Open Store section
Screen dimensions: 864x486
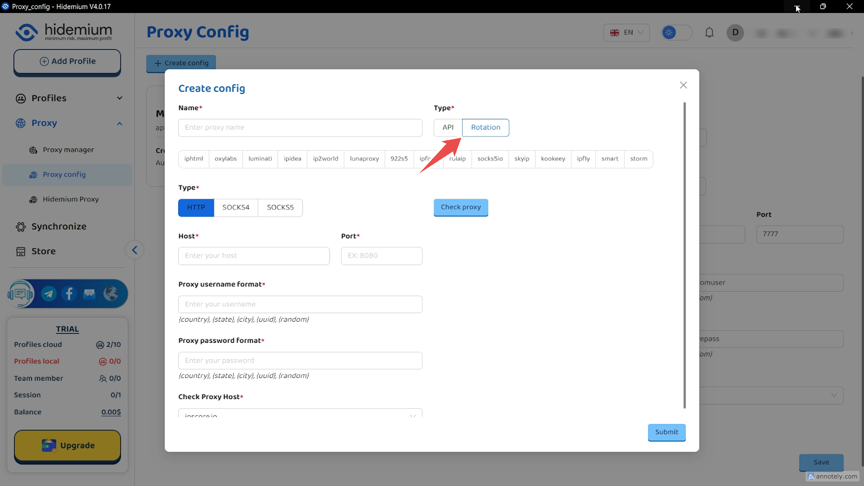point(43,251)
